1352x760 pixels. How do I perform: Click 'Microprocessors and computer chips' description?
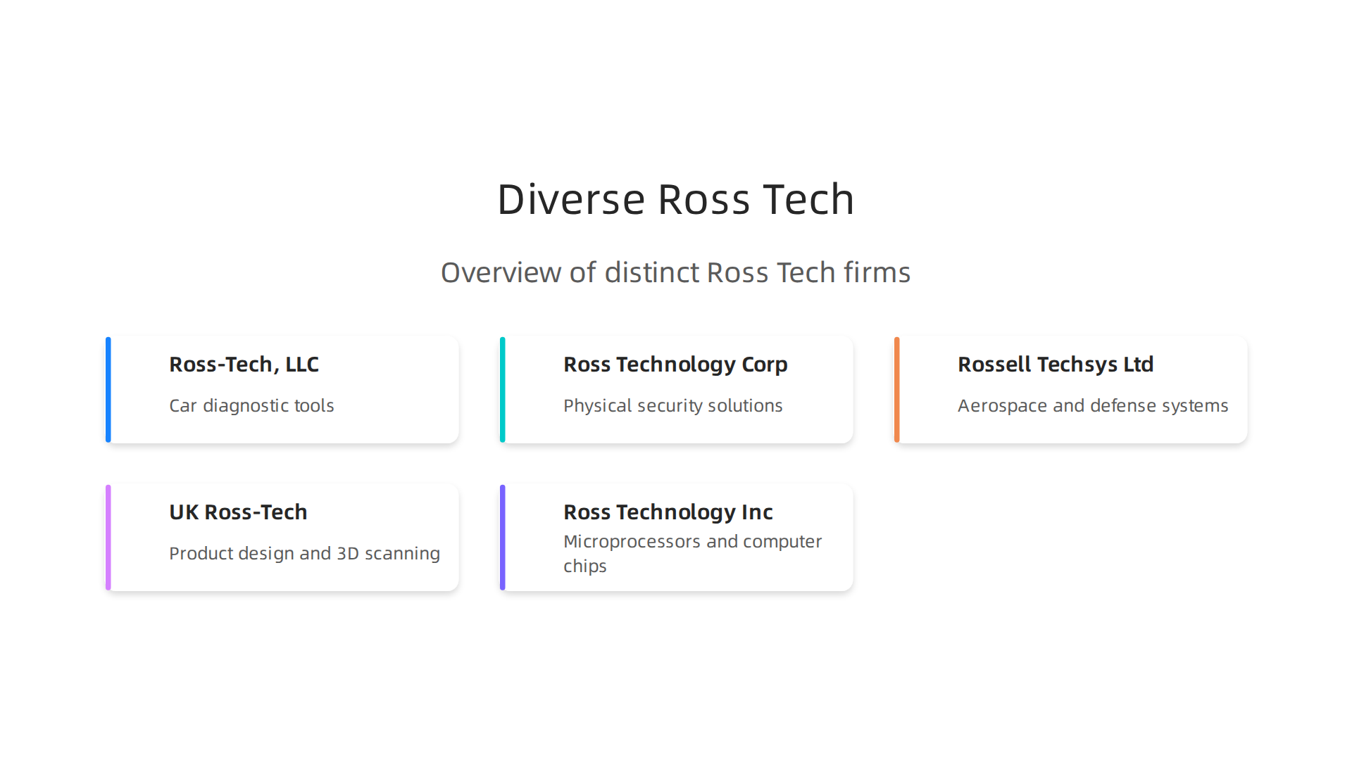click(692, 554)
